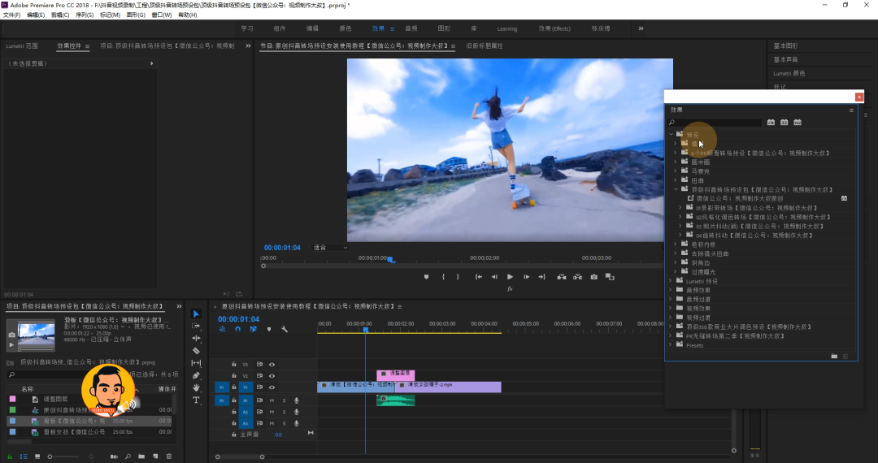
Task: Solo audio track A1
Action: click(x=284, y=400)
